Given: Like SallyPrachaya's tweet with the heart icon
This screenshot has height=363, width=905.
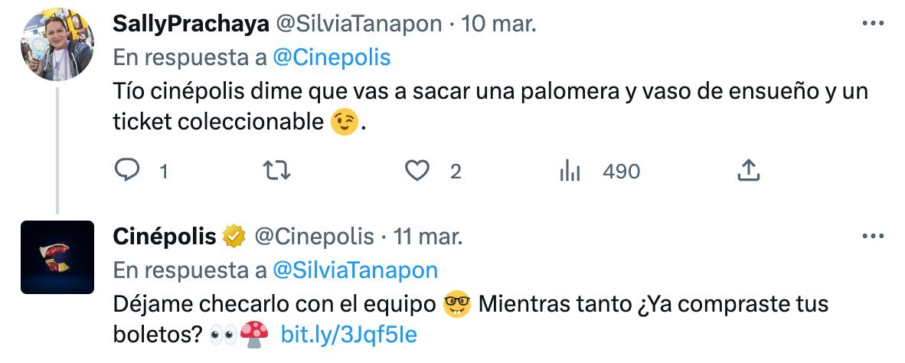Looking at the screenshot, I should pyautogui.click(x=417, y=171).
